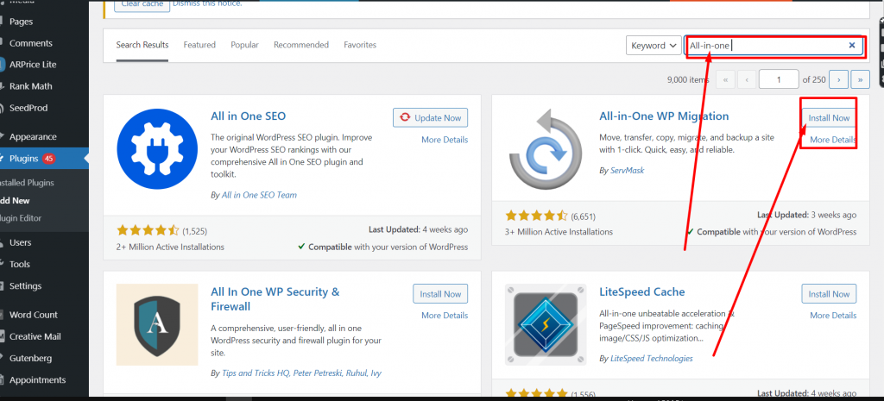Open the LiteSpeed Cache plugin icon

[546, 324]
